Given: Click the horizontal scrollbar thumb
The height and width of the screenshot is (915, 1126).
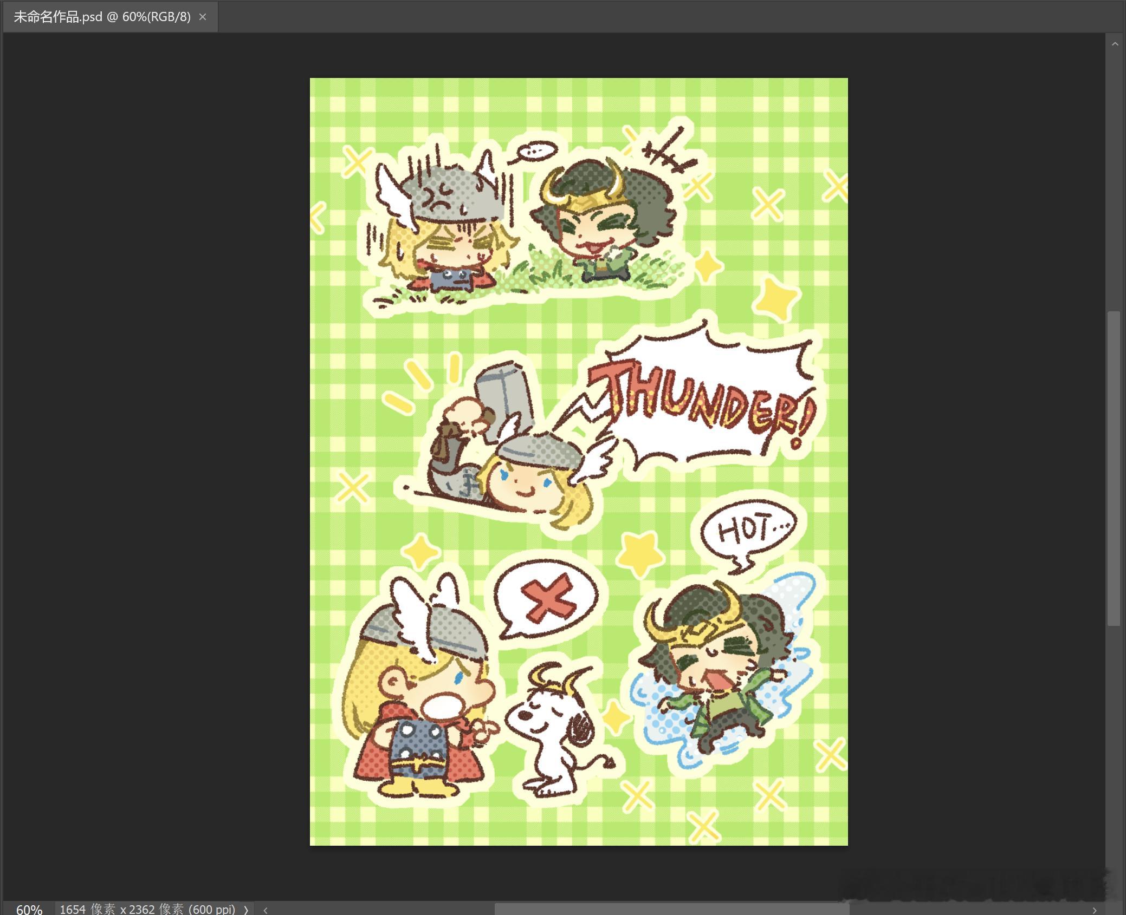Looking at the screenshot, I should pos(672,909).
